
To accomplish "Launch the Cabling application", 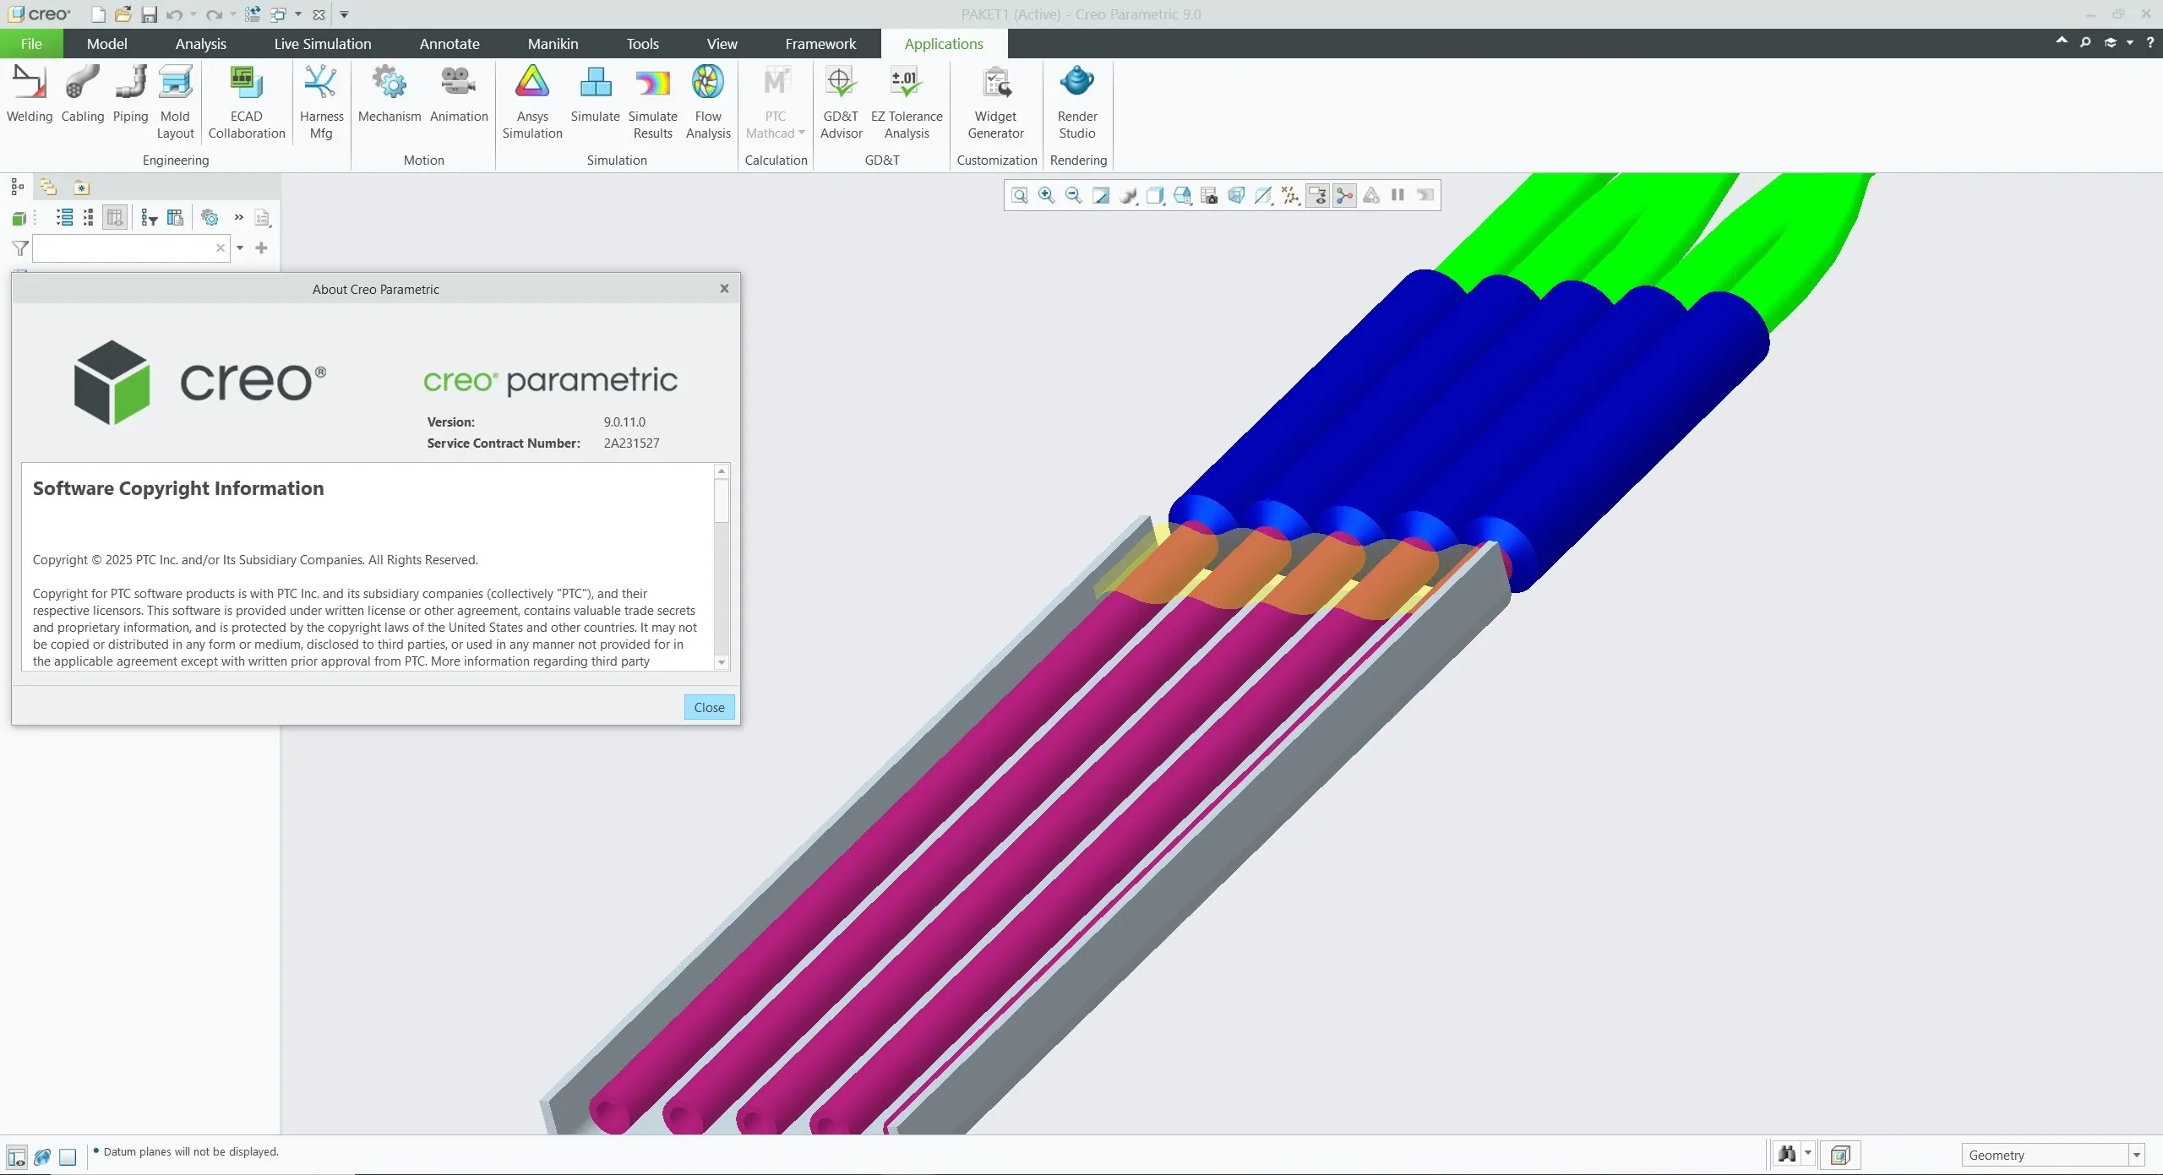I will click(83, 95).
